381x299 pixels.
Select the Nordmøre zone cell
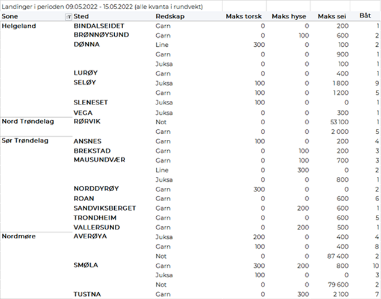pyautogui.click(x=19, y=236)
